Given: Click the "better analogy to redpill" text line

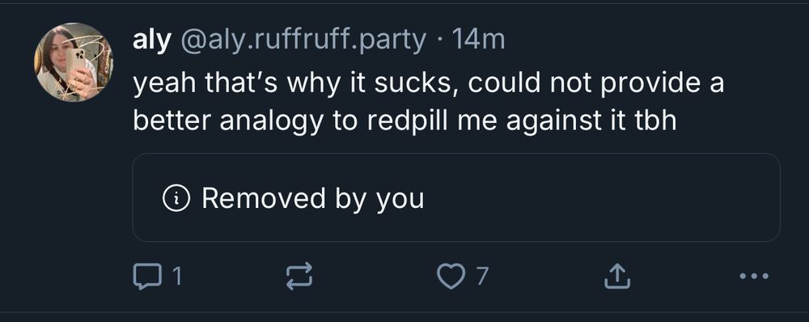Looking at the screenshot, I should point(289,121).
